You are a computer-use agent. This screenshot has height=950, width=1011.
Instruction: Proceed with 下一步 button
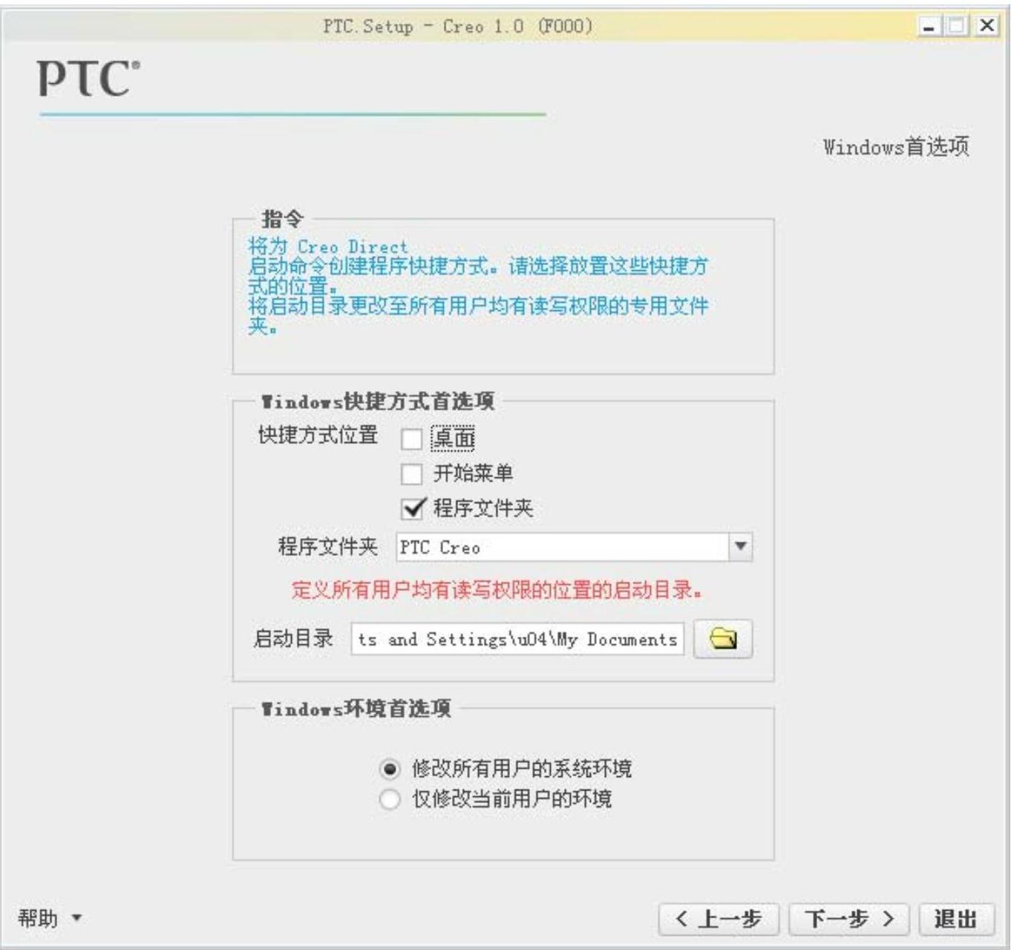[x=850, y=920]
